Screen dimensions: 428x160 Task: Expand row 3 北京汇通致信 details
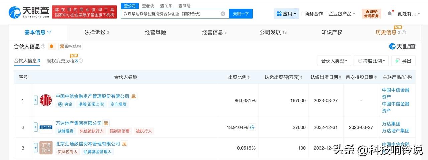point(36,147)
